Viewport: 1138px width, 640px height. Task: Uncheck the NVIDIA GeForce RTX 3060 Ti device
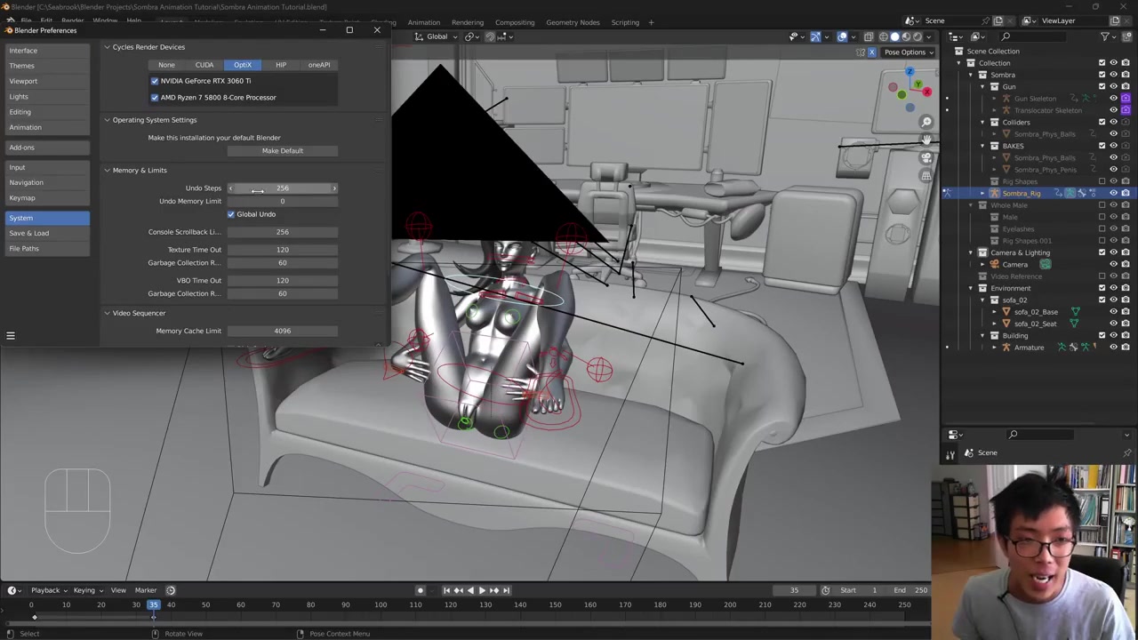155,81
